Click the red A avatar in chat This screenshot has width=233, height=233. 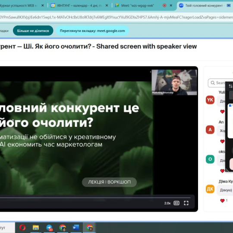(x=210, y=130)
